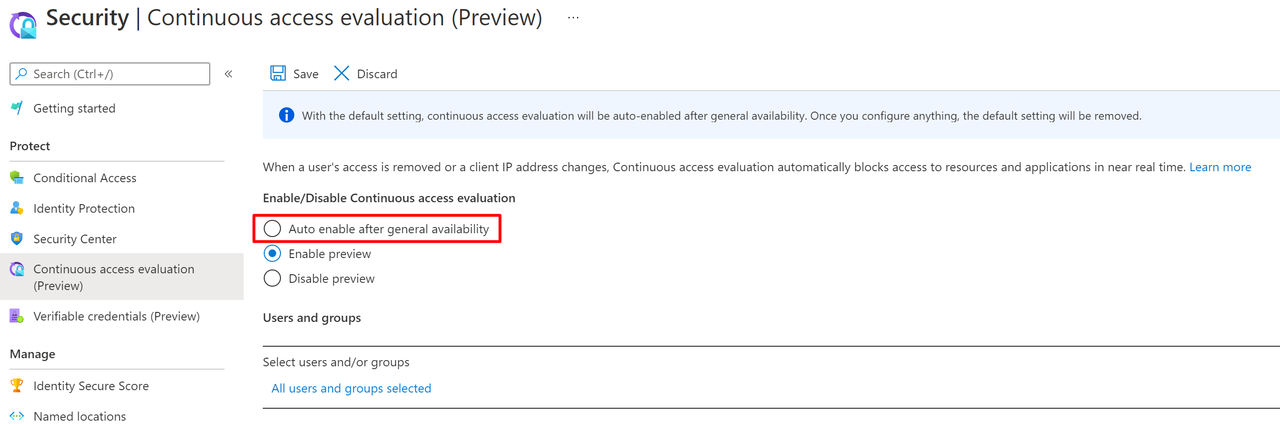
Task: Click the Security Center shield icon
Action: click(x=17, y=238)
